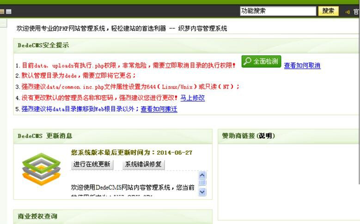Open 说明 in the 赞助商链接 header
The width and height of the screenshot is (360, 224).
click(266, 136)
